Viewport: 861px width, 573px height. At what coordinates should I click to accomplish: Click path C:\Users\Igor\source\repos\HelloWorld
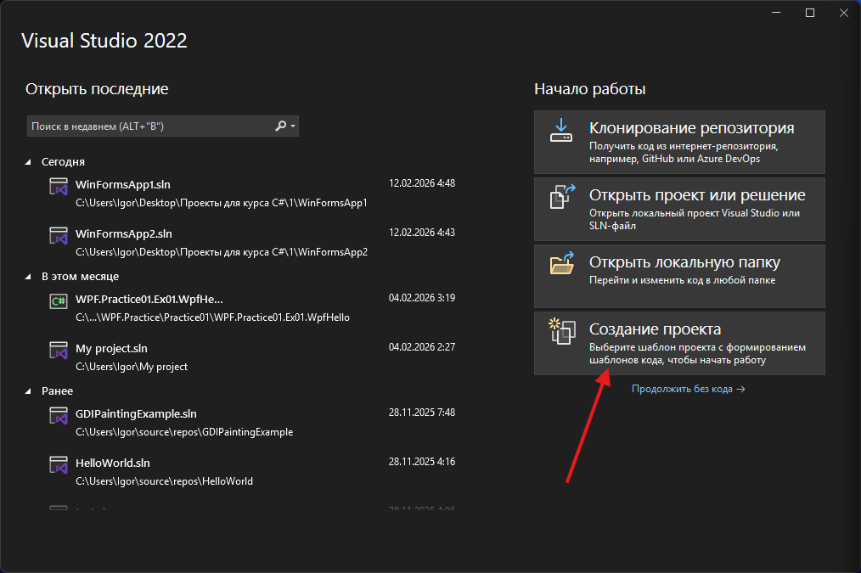(x=164, y=481)
